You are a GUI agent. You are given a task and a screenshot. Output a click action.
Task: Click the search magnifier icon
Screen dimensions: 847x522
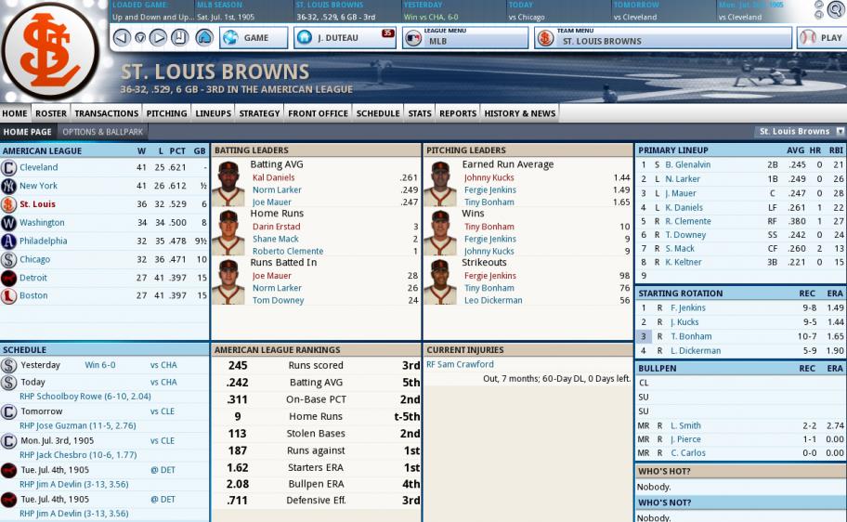pyautogui.click(x=836, y=9)
